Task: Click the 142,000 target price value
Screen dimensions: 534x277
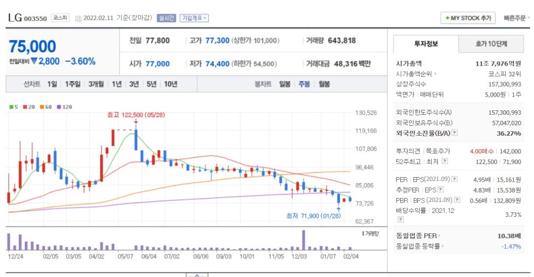Action: (x=510, y=151)
